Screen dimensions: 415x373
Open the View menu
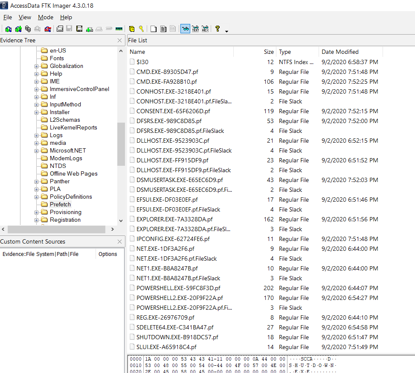click(25, 17)
